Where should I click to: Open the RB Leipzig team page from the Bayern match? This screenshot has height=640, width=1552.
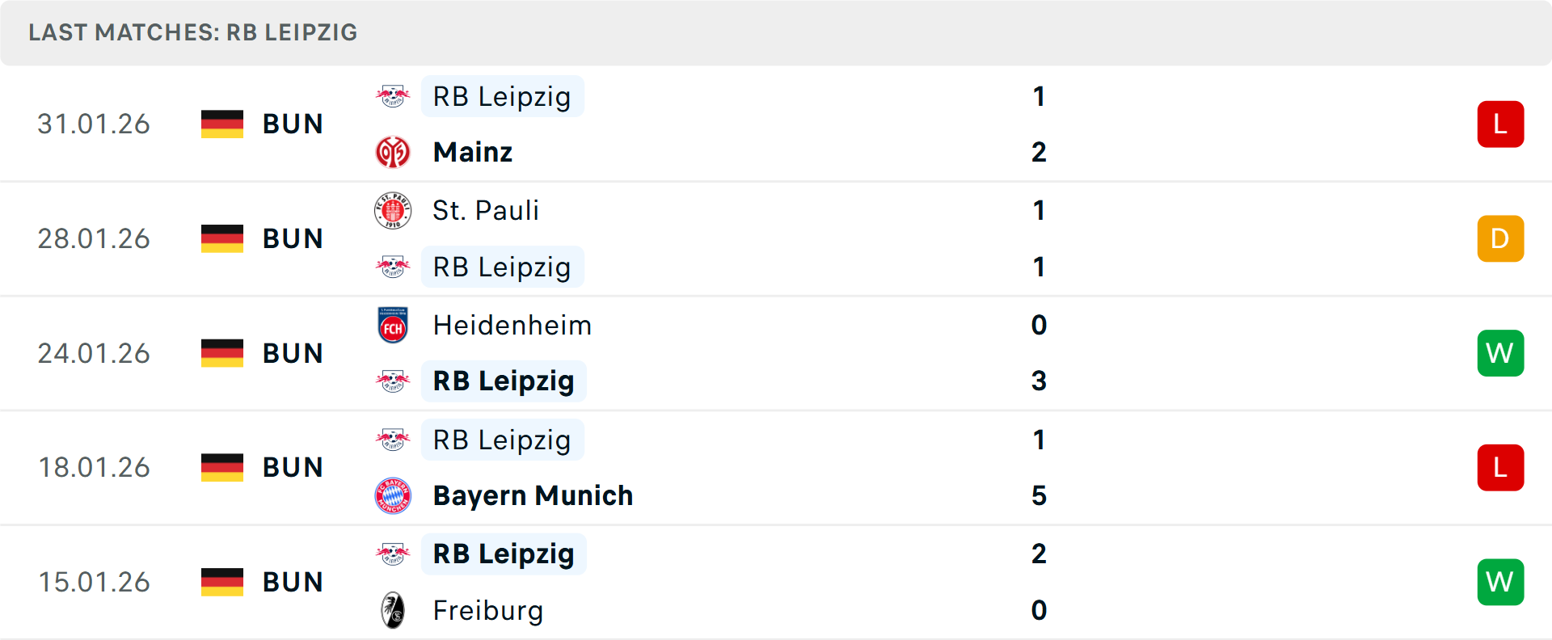pyautogui.click(x=502, y=440)
